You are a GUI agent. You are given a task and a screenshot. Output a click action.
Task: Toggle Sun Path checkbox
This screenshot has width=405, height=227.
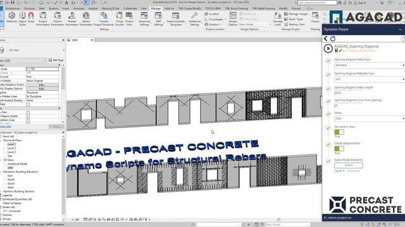click(x=28, y=105)
